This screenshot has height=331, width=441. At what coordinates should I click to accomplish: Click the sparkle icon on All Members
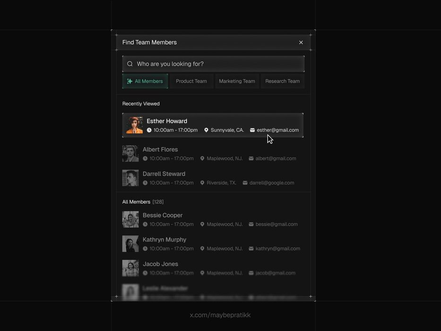click(130, 81)
